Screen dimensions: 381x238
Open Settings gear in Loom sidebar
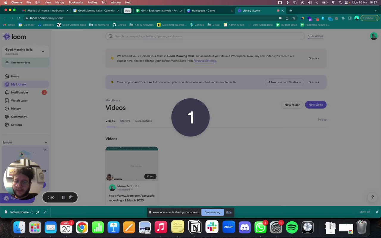[7, 125]
